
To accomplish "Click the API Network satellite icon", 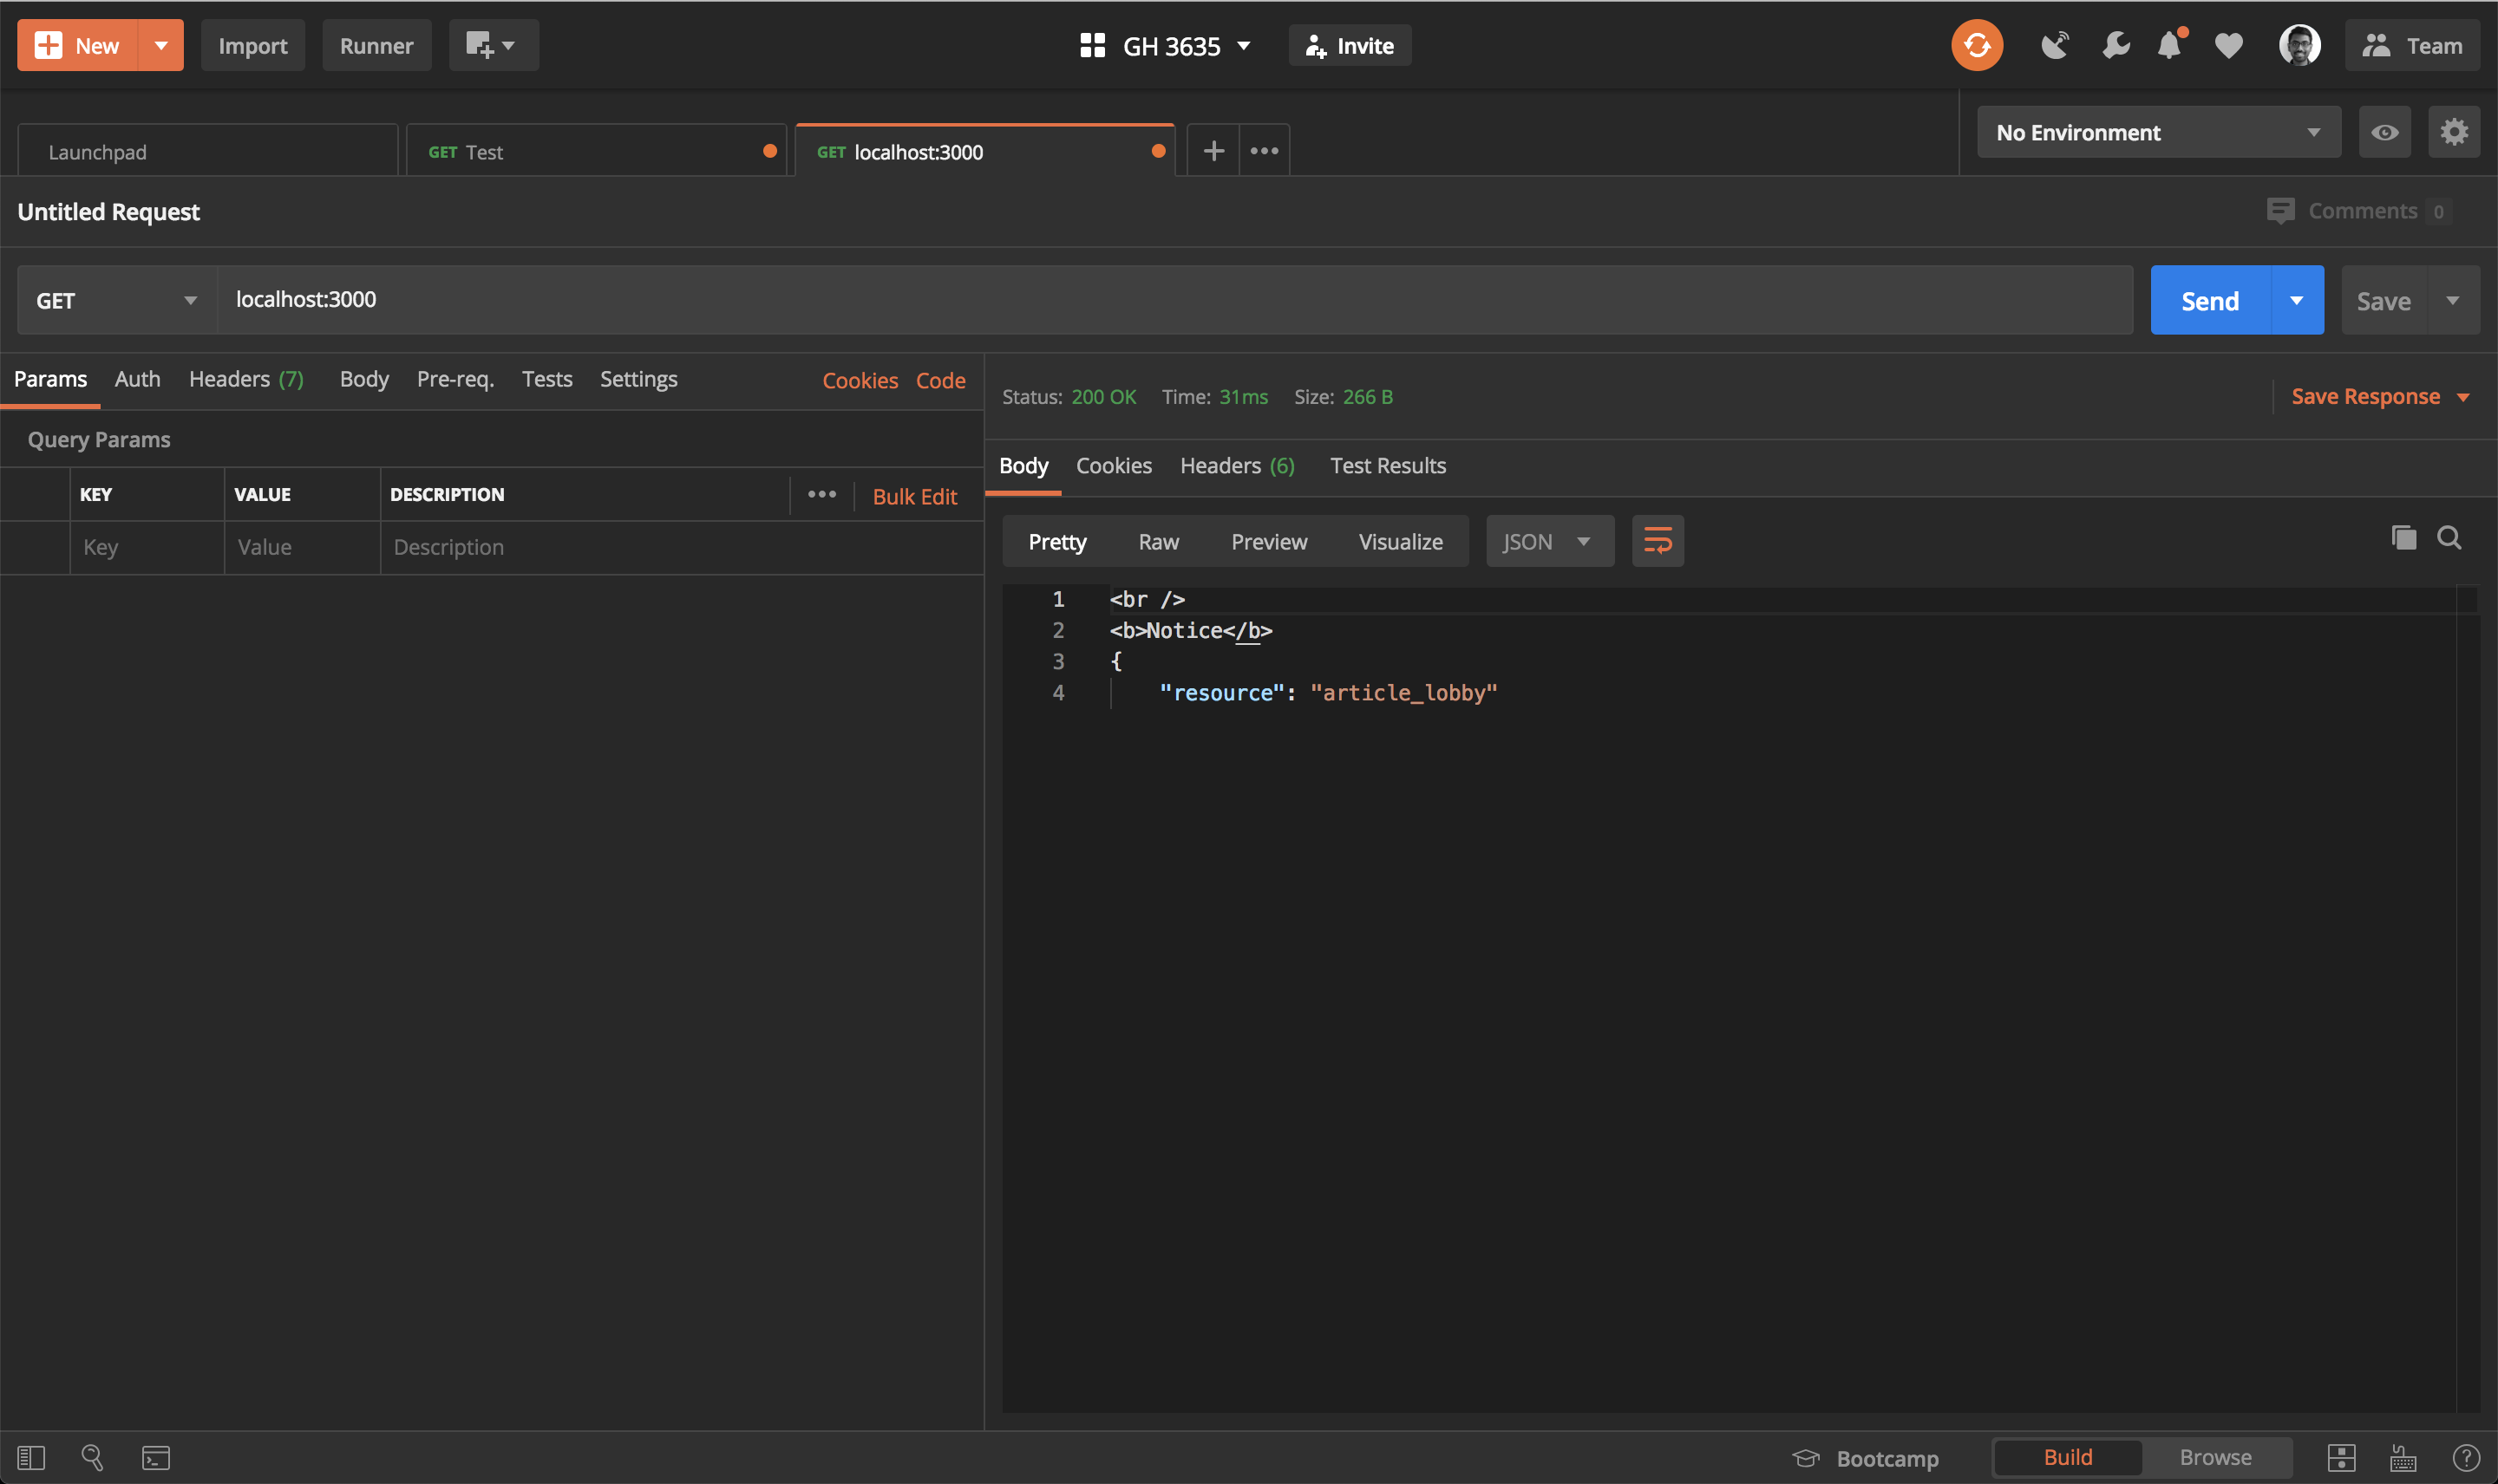I will coord(2055,45).
